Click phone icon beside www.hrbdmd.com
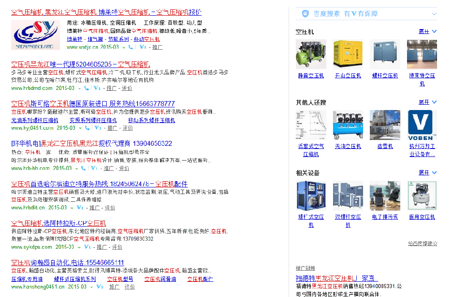The width and height of the screenshot is (459, 297). [x=87, y=88]
